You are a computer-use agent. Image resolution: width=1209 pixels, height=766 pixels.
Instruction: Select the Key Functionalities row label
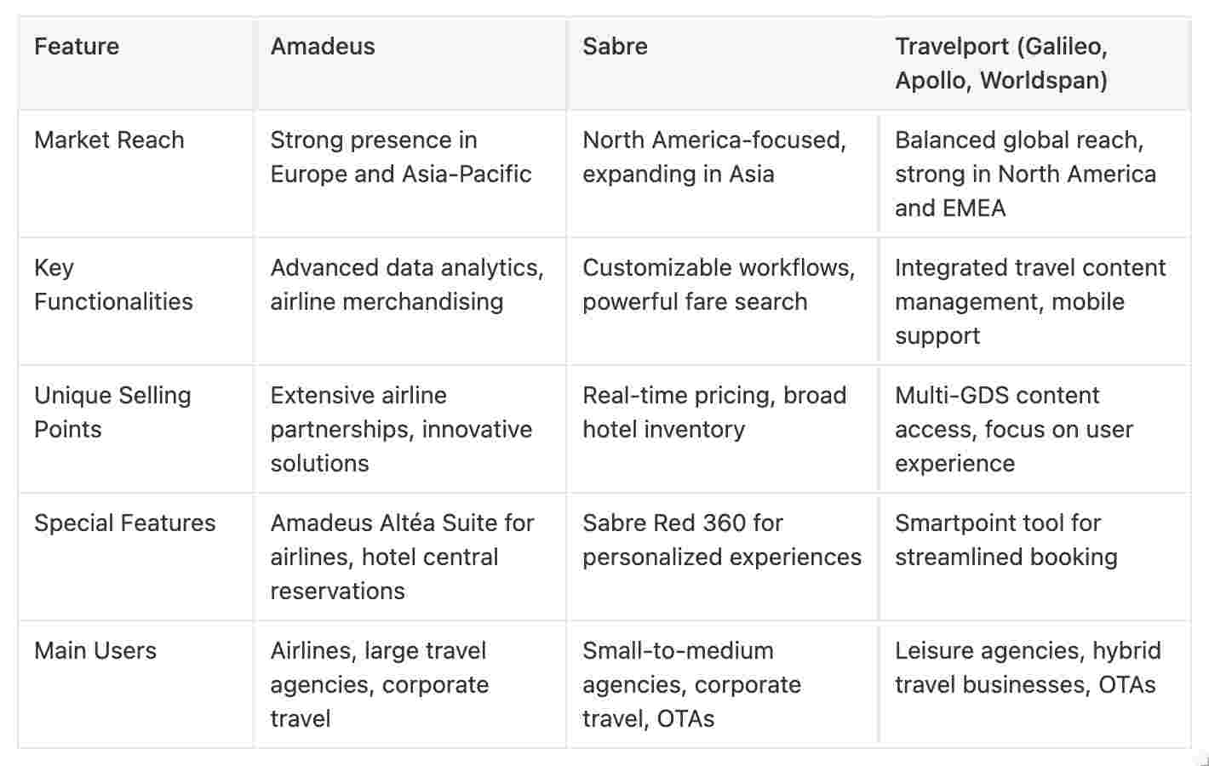(113, 284)
